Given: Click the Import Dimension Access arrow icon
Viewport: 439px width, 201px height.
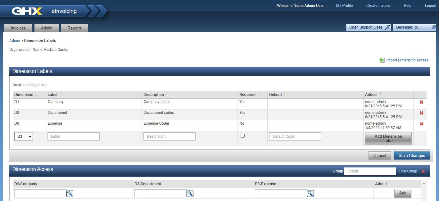Looking at the screenshot, I should (382, 60).
